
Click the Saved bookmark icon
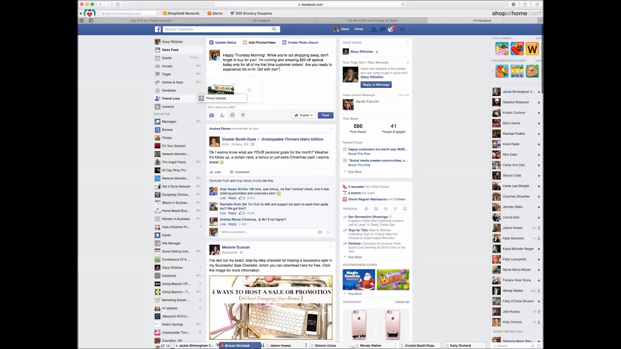tap(157, 235)
